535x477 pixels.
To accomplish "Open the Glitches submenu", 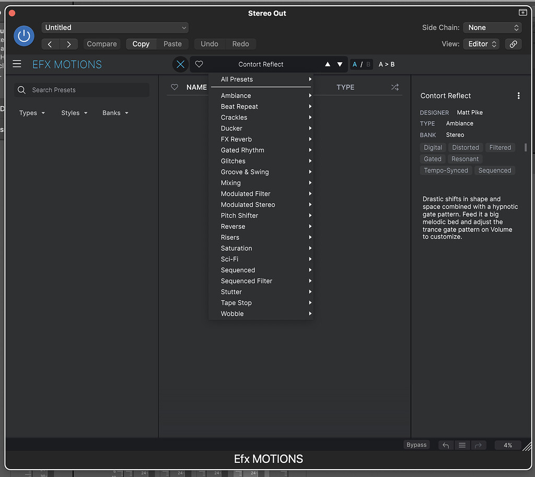I will coord(261,161).
